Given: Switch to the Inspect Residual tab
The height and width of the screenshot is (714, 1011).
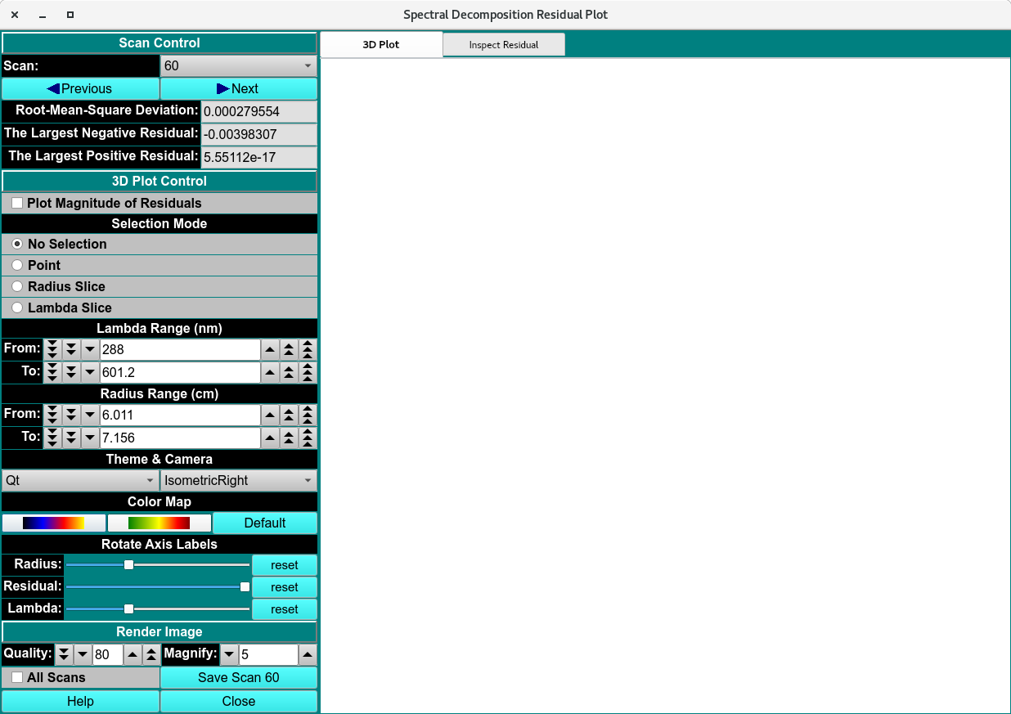Looking at the screenshot, I should click(504, 45).
